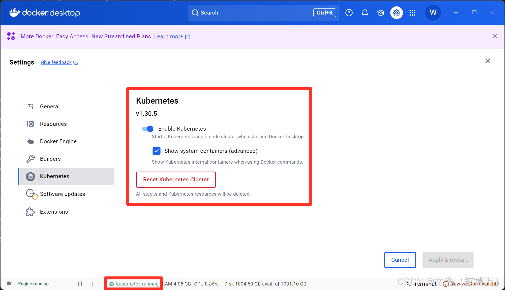Click into the Search field
505x290 pixels.
[264, 13]
